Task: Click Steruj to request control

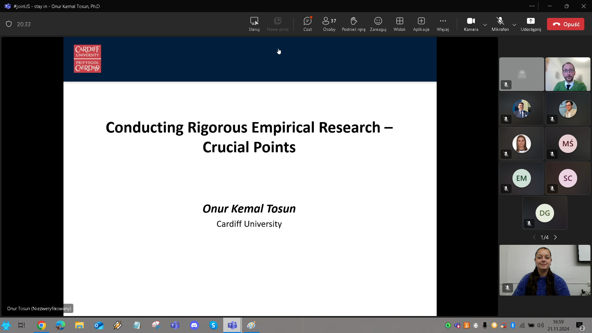Action: [254, 24]
